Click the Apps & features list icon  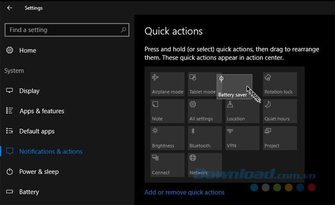[9, 111]
